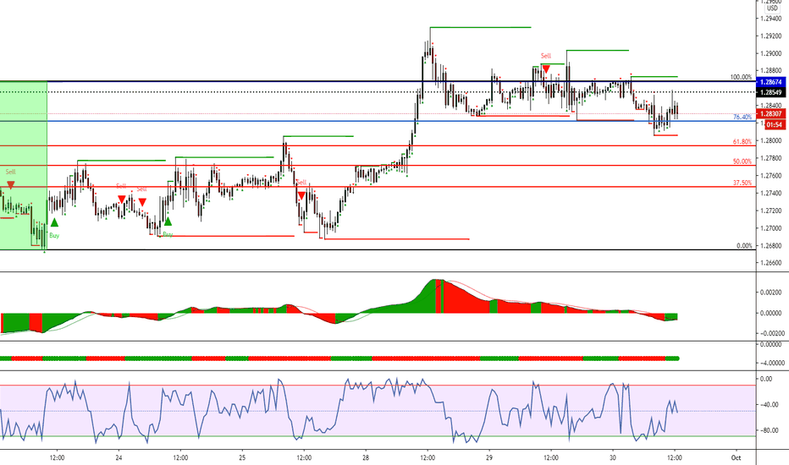Select the 61.80% Fibonacci level label
This screenshot has width=789, height=465.
pos(742,142)
